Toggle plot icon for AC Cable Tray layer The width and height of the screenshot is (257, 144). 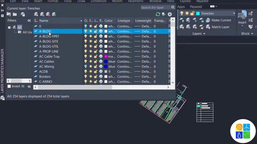(101, 56)
